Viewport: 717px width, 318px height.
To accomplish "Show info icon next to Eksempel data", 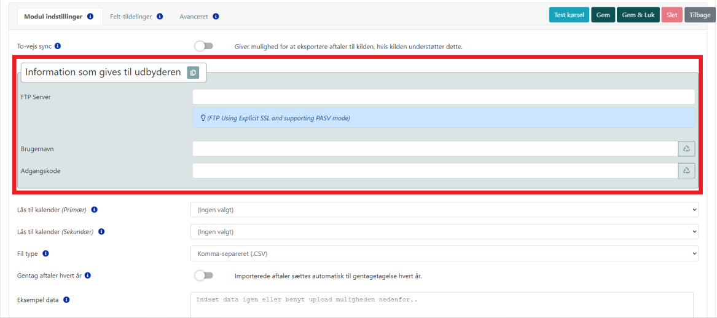I will pyautogui.click(x=66, y=300).
